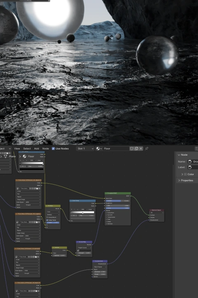Open the Node menu

[x=45, y=149]
